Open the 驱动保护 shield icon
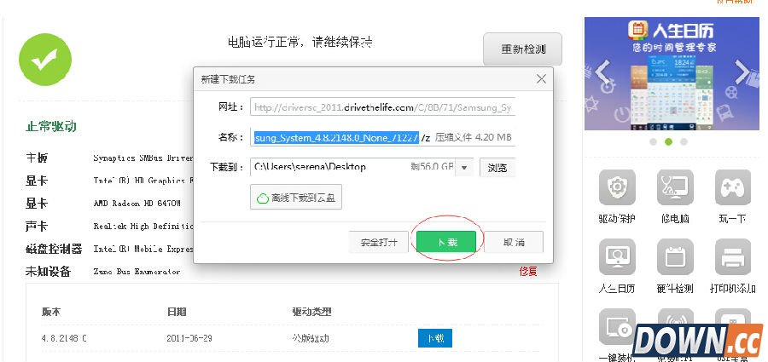Screen dimensions: 768x362 [617, 187]
